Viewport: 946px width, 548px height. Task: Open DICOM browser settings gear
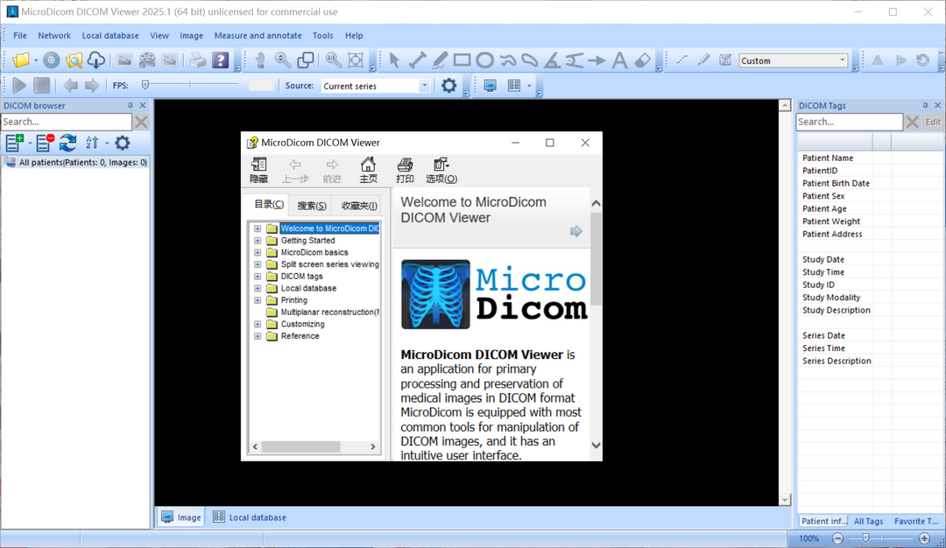(122, 143)
